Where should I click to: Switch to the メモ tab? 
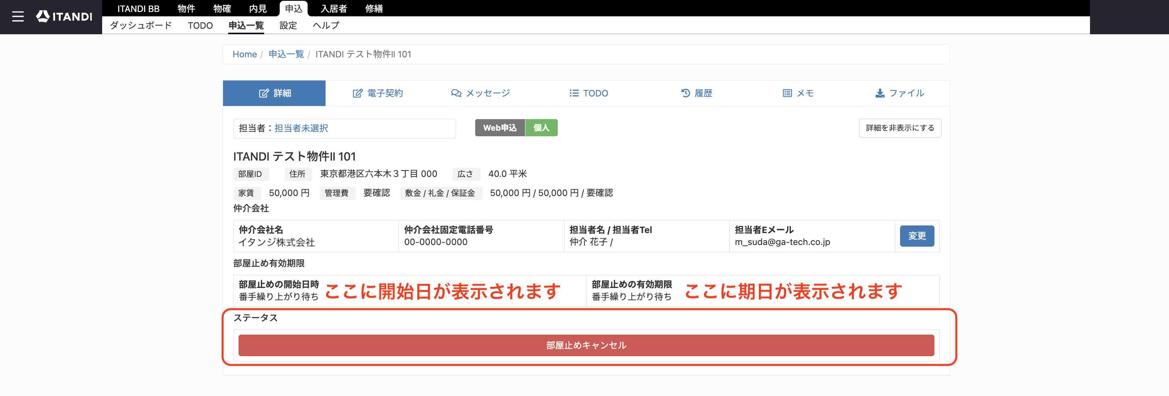(x=798, y=93)
